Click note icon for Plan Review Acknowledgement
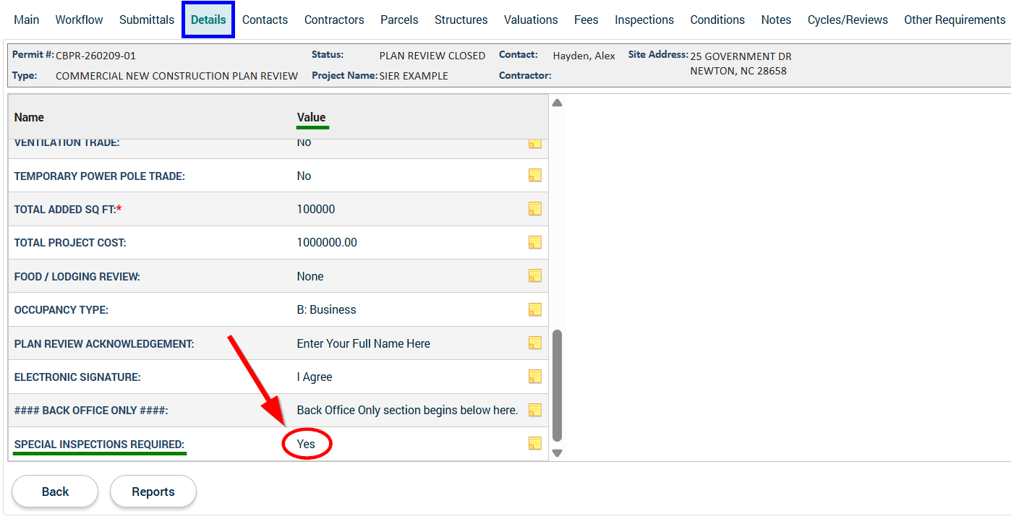The width and height of the screenshot is (1011, 519). click(x=535, y=343)
